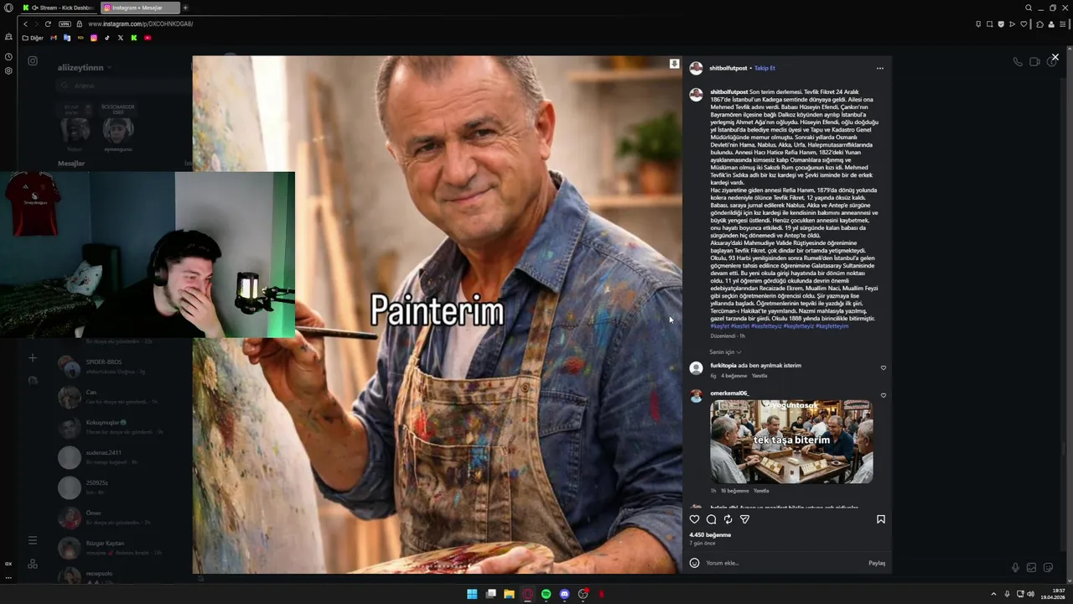Click Takip Et to follow shitbolfutpost
Image resolution: width=1073 pixels, height=604 pixels.
765,68
